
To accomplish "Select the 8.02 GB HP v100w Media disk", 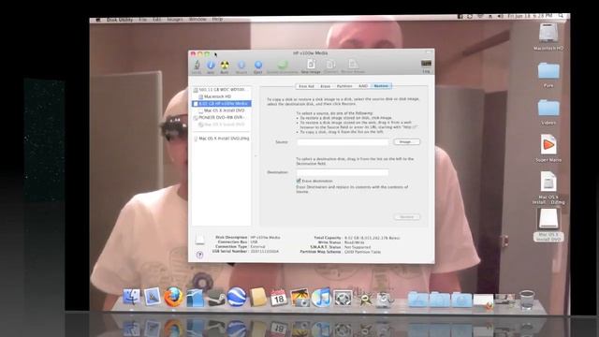I will click(222, 104).
